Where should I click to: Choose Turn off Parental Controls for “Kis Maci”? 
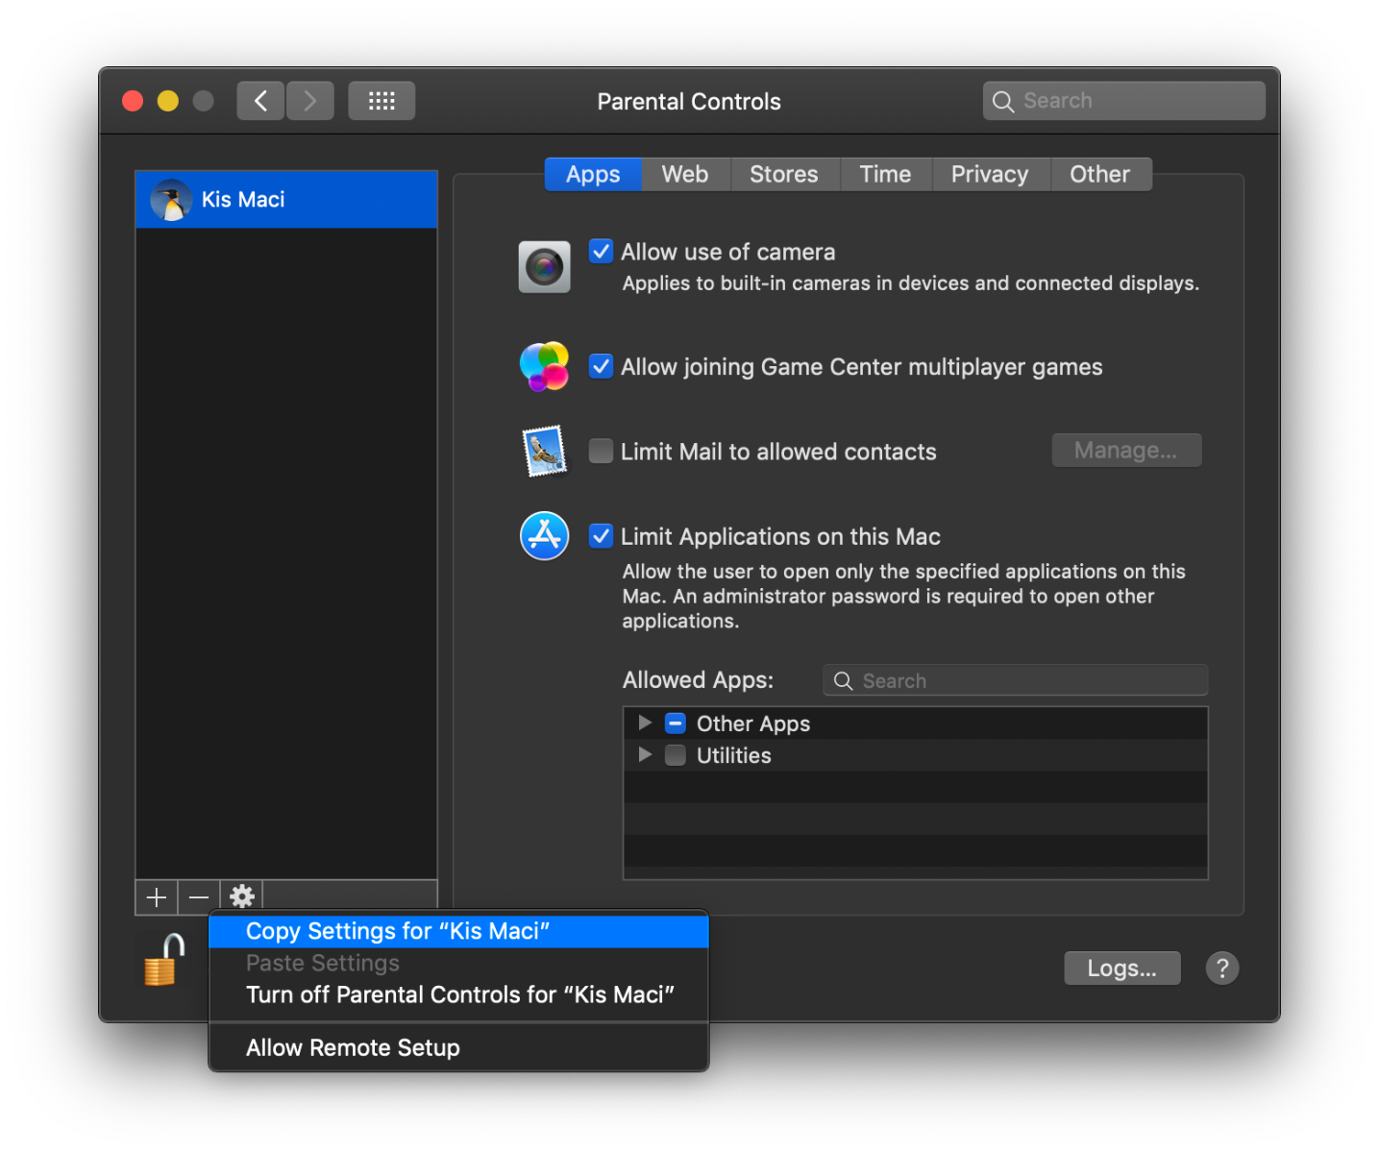pos(458,994)
